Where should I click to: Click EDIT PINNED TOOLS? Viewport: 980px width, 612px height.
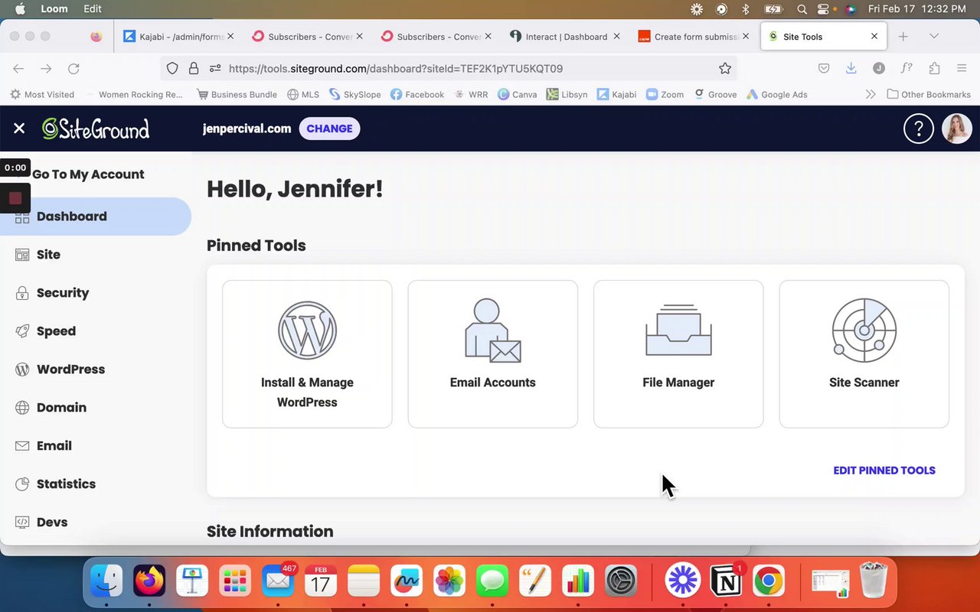(x=884, y=470)
